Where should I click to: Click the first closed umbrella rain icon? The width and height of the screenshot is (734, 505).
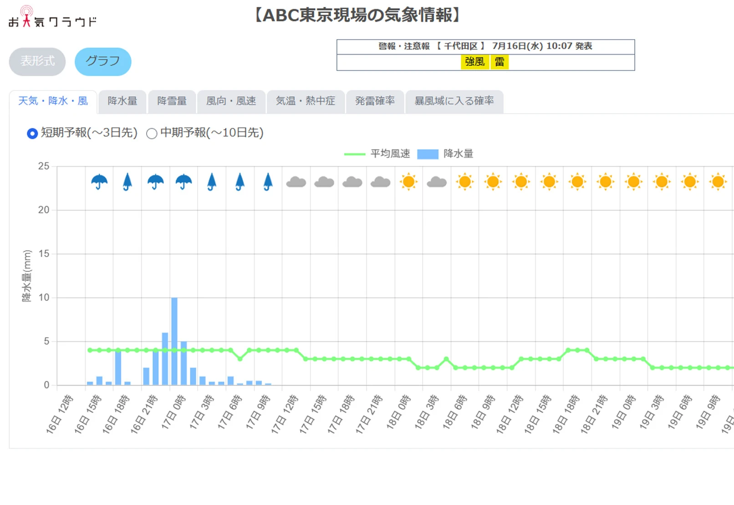[x=127, y=182]
